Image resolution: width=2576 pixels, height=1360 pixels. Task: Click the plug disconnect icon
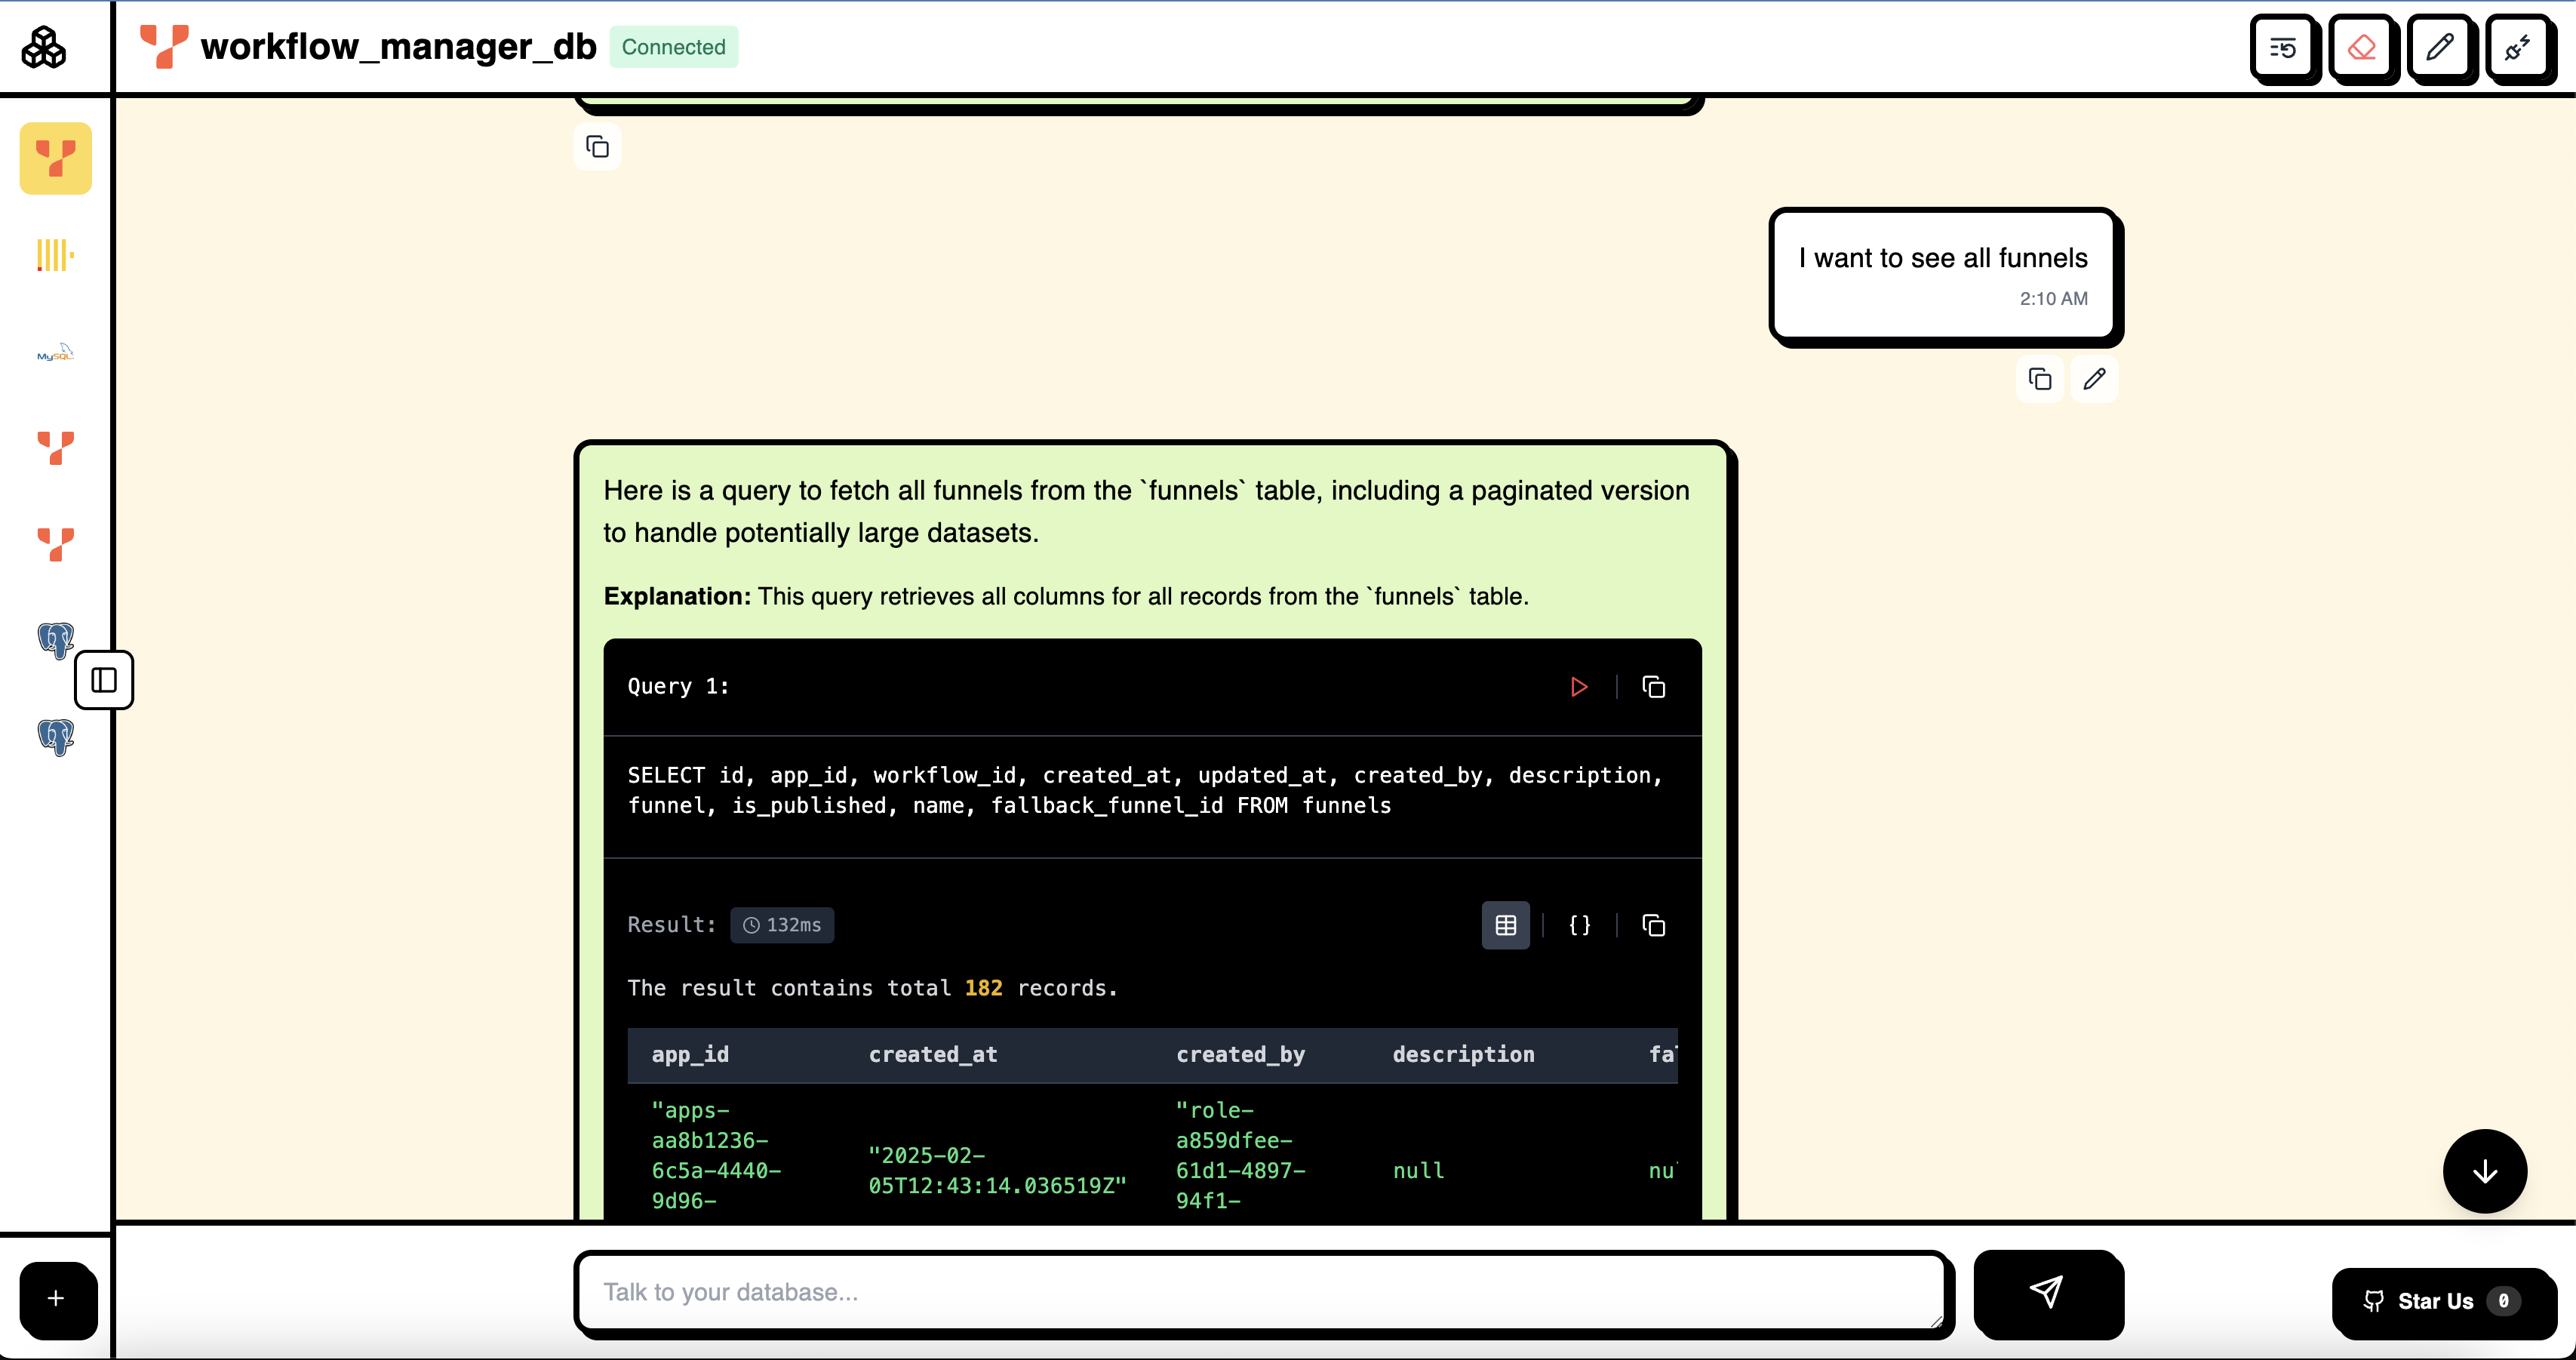pyautogui.click(x=2518, y=47)
